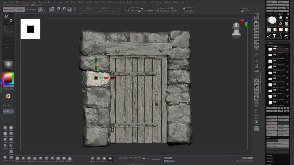Toggle the Qxyz rotation button
The image size is (294, 165).
(x=256, y=71)
